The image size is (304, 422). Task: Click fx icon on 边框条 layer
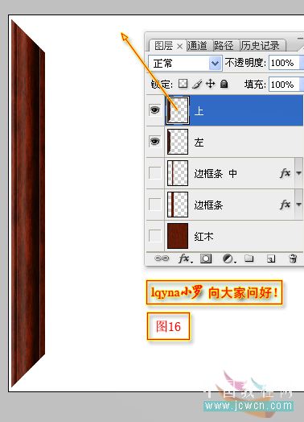tap(286, 205)
